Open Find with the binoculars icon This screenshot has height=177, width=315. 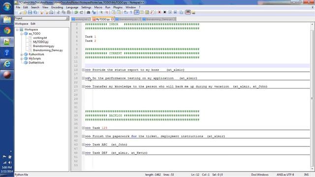89,12
